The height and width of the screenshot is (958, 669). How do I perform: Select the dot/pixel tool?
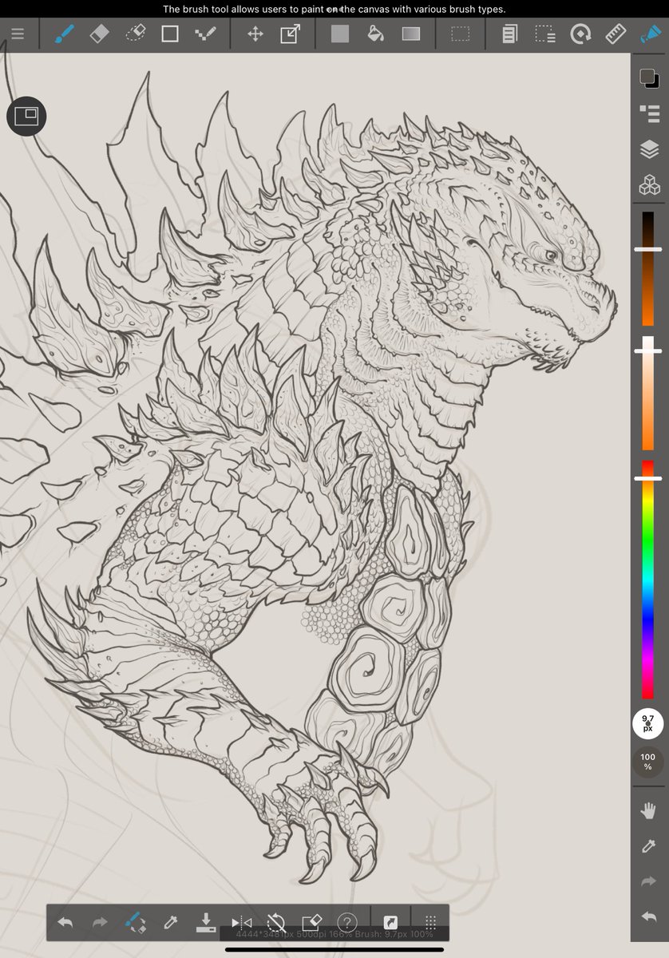click(205, 34)
